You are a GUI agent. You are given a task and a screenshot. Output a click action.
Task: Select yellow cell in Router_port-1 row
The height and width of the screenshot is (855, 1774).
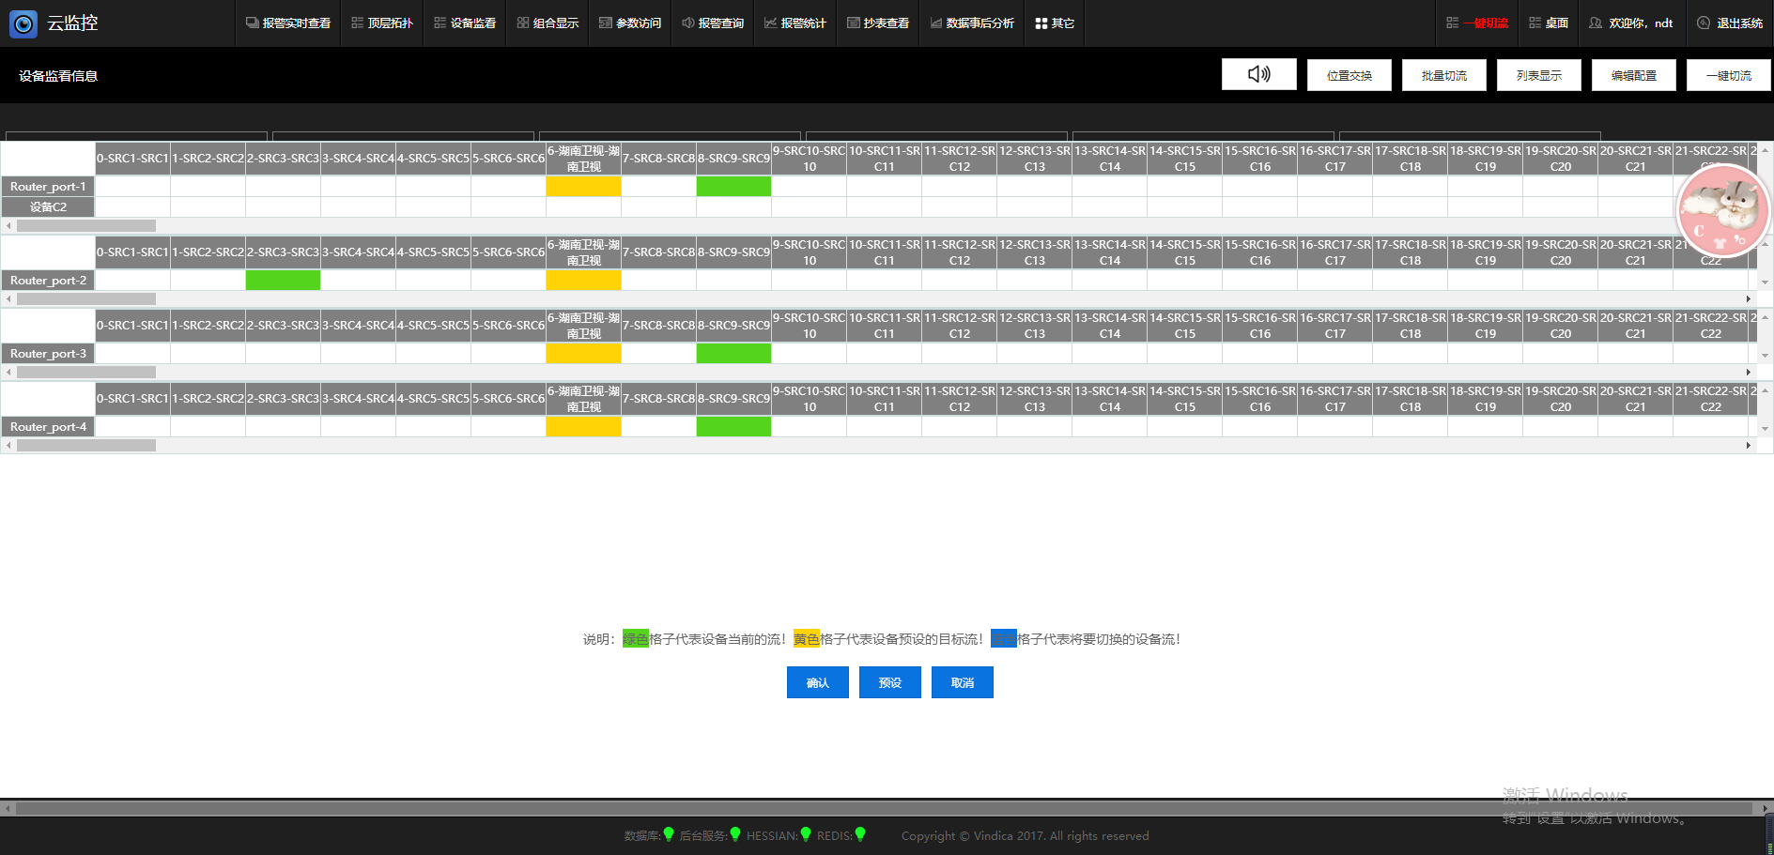pos(583,187)
